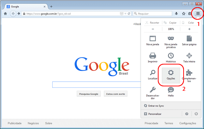
Task: Quit Firefox with the power icon
Action: click(196, 114)
